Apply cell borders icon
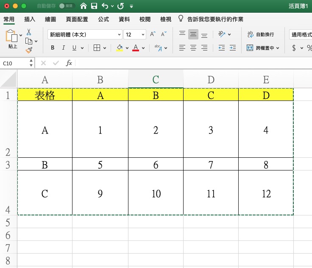Viewport: 312px width, 268px height. tap(97, 48)
